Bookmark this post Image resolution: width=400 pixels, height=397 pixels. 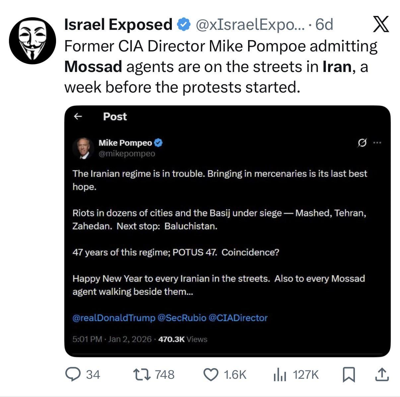(x=349, y=375)
